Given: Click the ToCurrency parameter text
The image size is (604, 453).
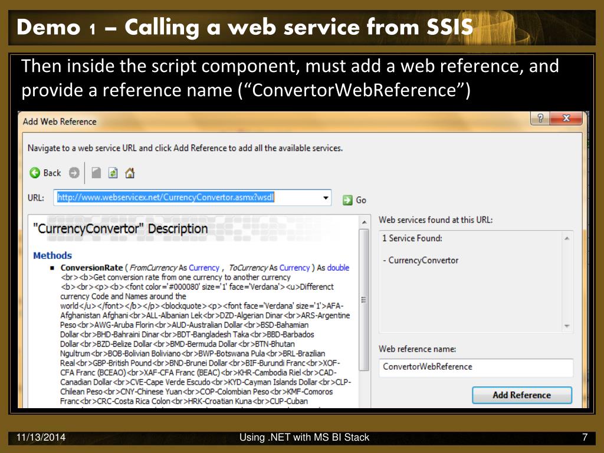Looking at the screenshot, I should click(x=248, y=268).
